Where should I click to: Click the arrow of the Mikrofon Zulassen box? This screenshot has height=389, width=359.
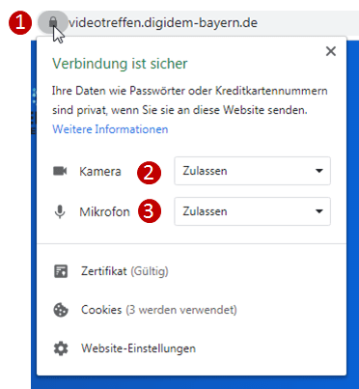pos(319,211)
